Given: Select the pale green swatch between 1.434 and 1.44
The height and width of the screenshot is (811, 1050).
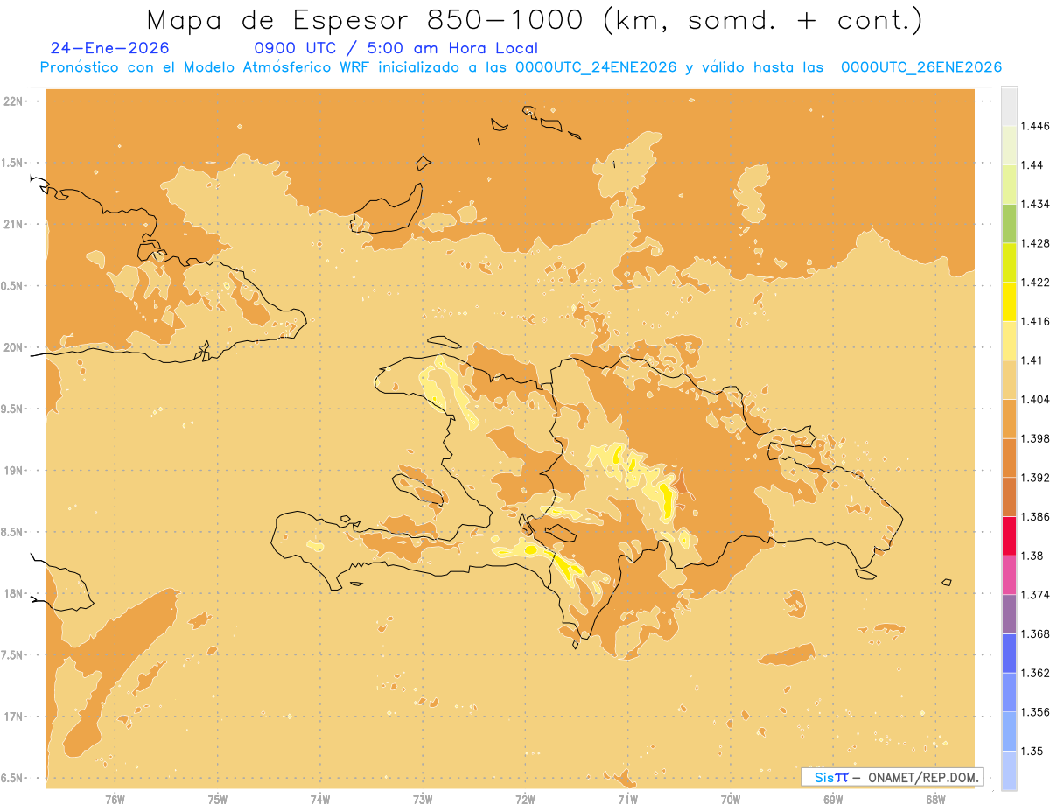Looking at the screenshot, I should [x=1009, y=185].
